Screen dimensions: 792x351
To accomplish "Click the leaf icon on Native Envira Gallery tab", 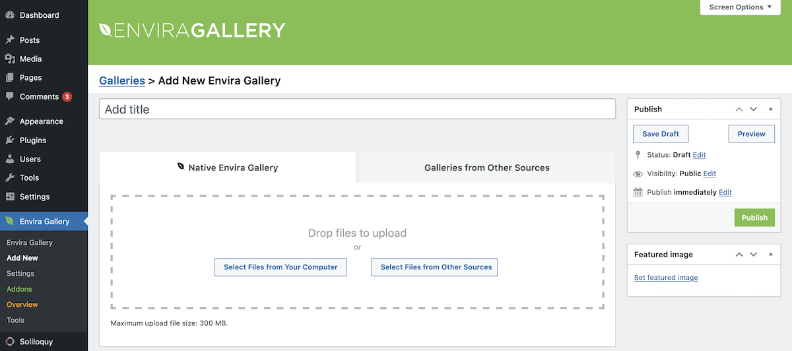I will [x=181, y=167].
